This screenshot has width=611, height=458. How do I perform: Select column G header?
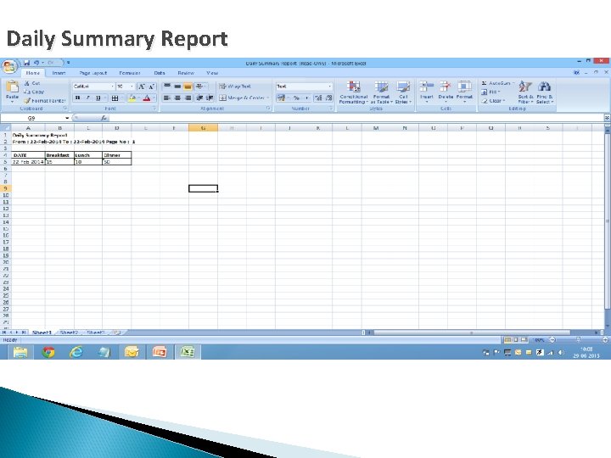[203, 128]
